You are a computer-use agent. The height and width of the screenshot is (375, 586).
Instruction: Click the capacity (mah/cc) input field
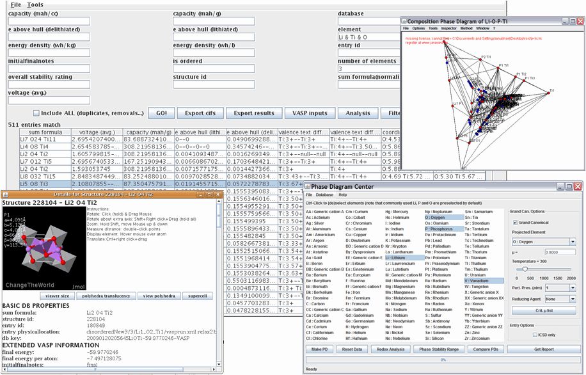[49, 21]
